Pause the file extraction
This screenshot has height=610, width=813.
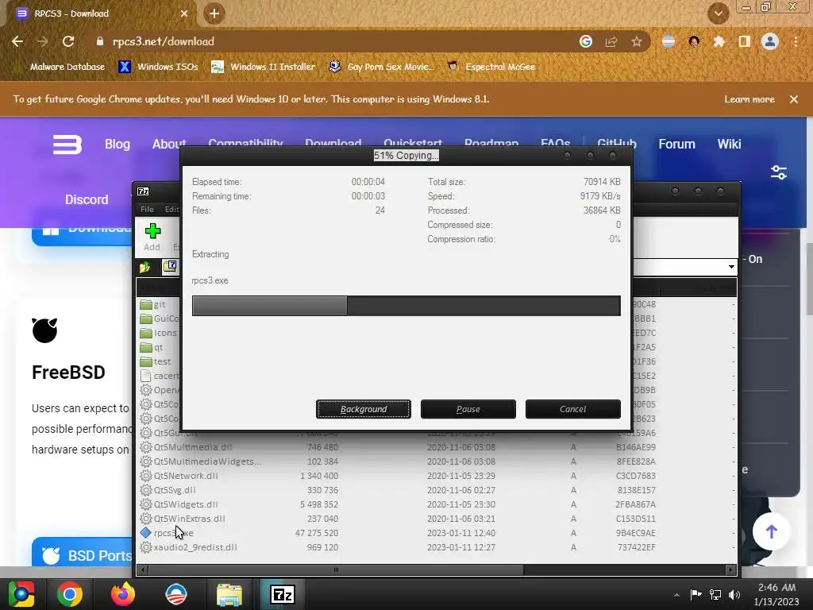pos(468,409)
